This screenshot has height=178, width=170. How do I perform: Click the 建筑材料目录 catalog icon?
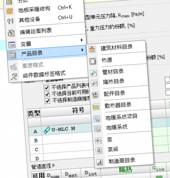[x=92, y=49]
